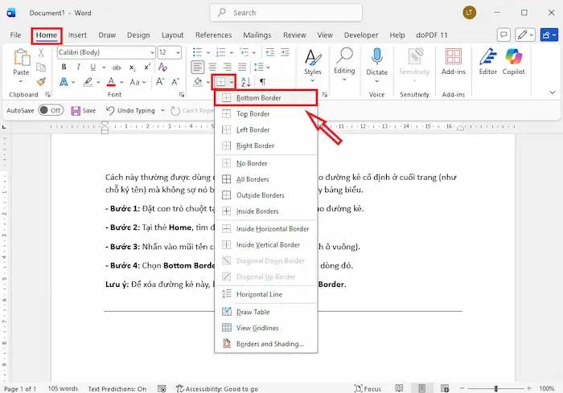563x393 pixels.
Task: Launch the Editor proofing tool
Action: (487, 60)
